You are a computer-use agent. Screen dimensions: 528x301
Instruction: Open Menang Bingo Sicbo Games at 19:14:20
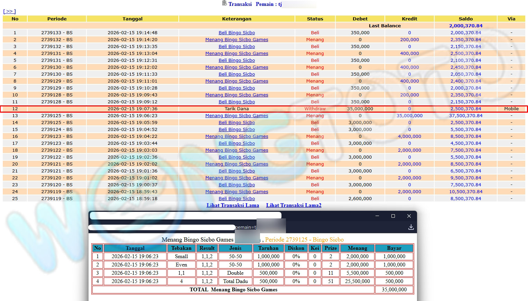[x=237, y=40]
